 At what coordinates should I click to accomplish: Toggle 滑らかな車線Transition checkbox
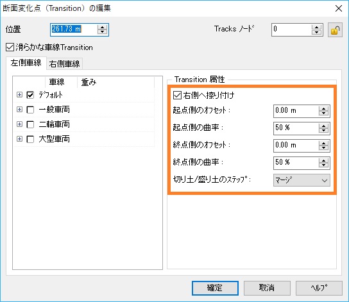click(x=10, y=47)
